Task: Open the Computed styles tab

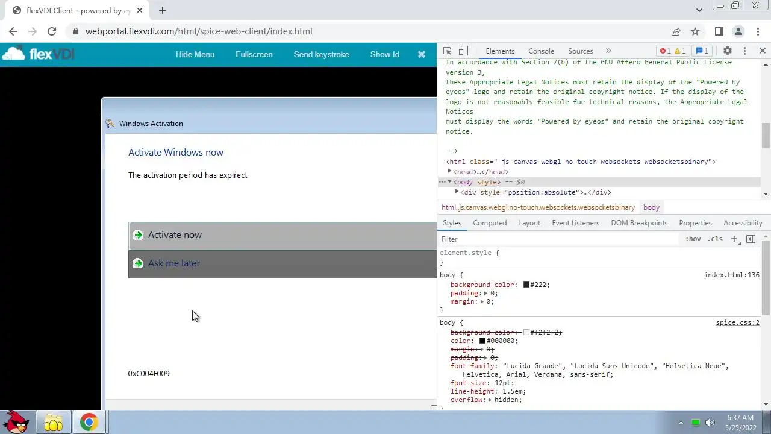Action: pyautogui.click(x=490, y=223)
